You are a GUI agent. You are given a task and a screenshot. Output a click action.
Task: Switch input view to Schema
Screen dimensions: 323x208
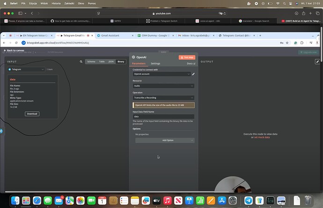click(91, 62)
